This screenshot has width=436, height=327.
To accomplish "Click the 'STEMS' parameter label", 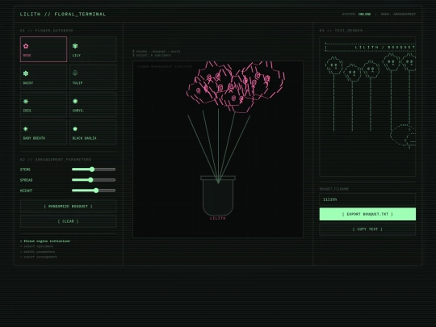I will coord(25,170).
